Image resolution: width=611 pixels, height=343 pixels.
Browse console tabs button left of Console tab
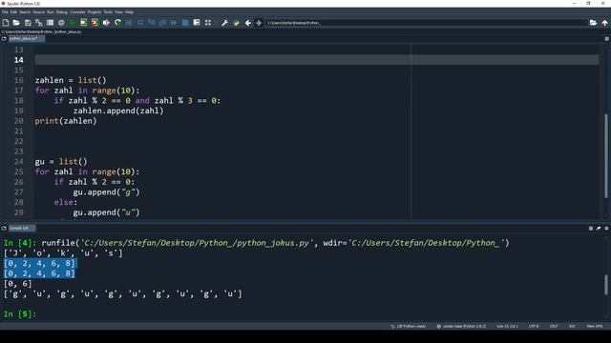(4, 229)
